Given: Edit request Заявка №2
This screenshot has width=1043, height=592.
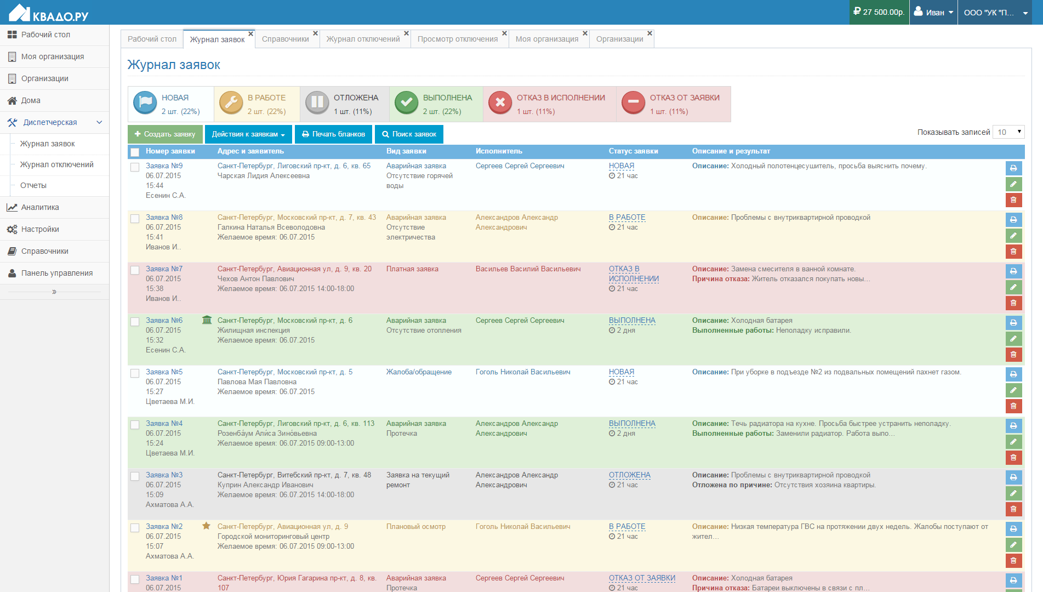Looking at the screenshot, I should [1013, 545].
